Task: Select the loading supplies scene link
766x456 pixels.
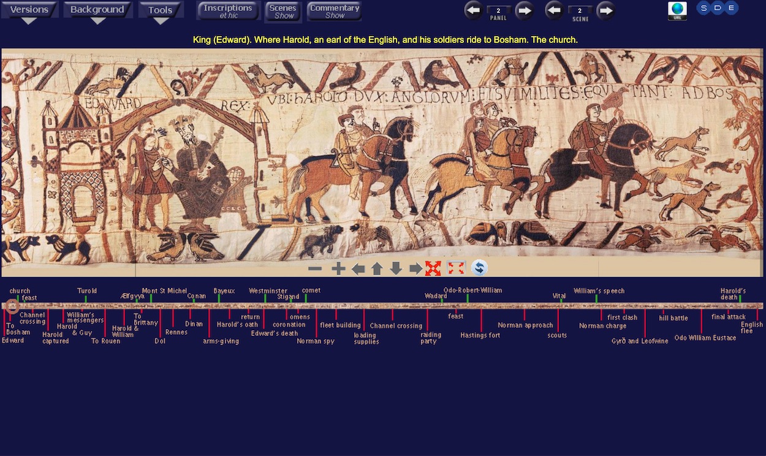Action: pos(366,338)
